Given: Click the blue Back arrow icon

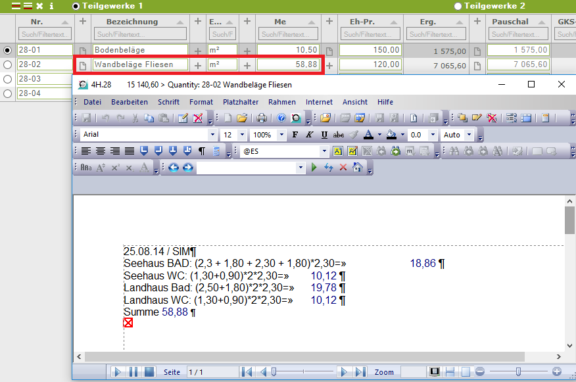Looking at the screenshot, I should 174,168.
